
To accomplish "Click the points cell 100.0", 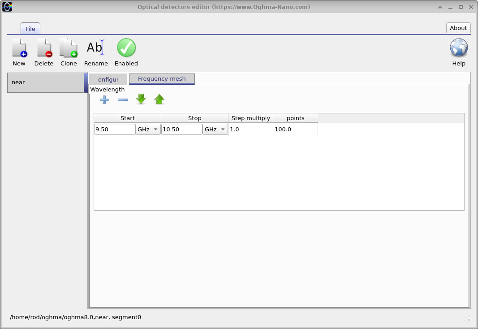I will coord(295,129).
